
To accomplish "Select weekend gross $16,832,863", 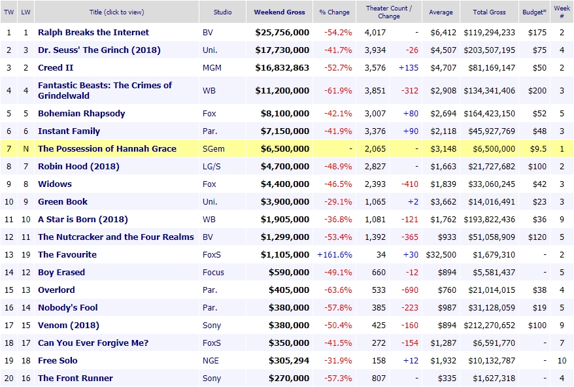I will click(282, 68).
